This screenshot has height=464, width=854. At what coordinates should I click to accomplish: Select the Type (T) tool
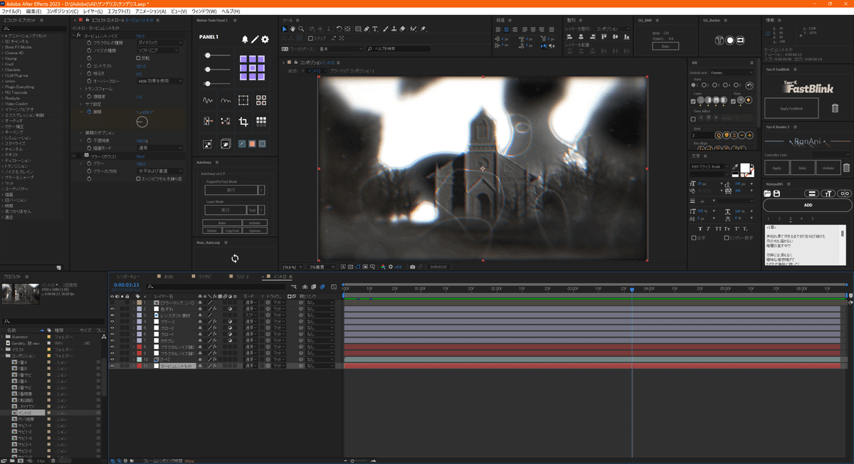(x=375, y=29)
